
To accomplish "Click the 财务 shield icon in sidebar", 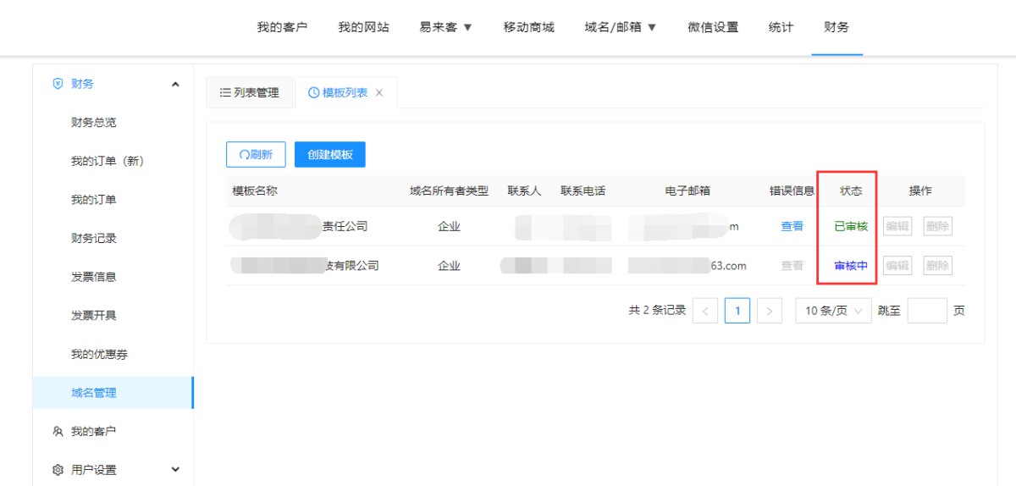I will (58, 84).
